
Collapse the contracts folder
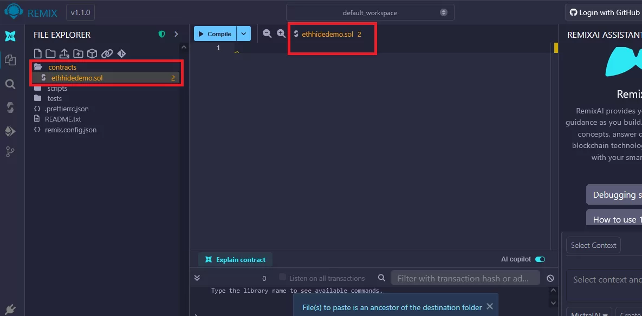click(x=38, y=67)
